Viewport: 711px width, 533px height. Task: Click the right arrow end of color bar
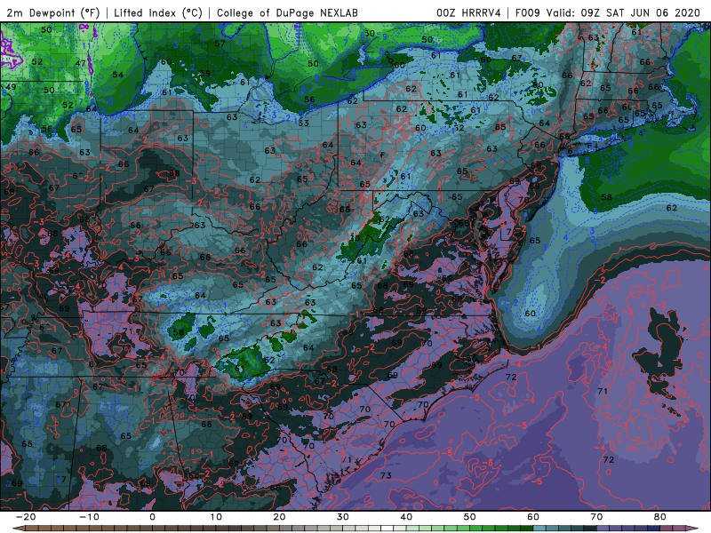click(693, 529)
